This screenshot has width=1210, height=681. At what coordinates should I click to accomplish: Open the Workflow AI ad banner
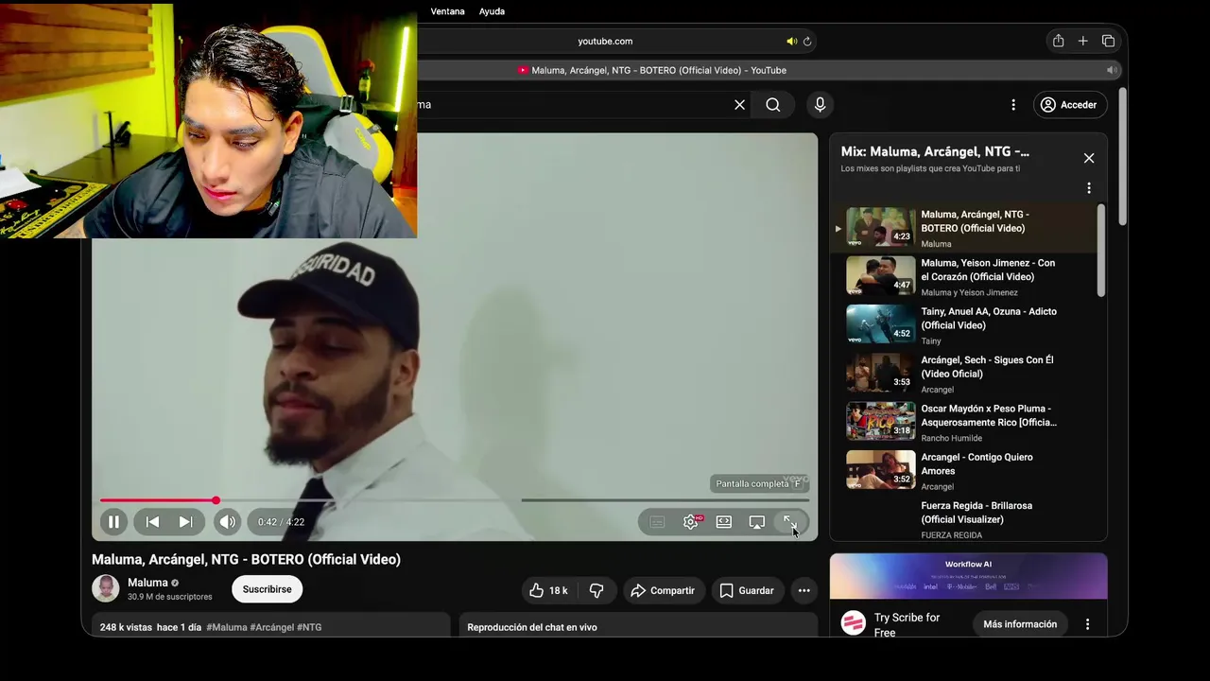(x=968, y=576)
